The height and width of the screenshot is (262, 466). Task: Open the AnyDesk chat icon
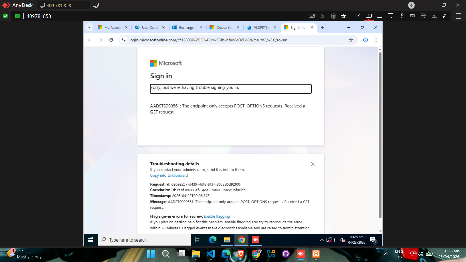pos(391,16)
